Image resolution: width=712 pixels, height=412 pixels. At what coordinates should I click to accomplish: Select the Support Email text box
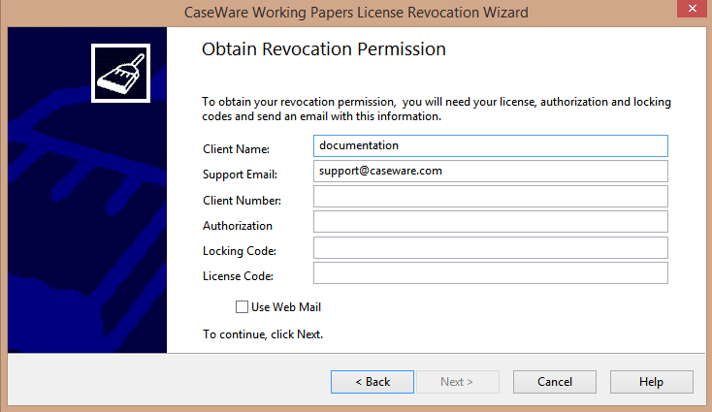pyautogui.click(x=491, y=171)
